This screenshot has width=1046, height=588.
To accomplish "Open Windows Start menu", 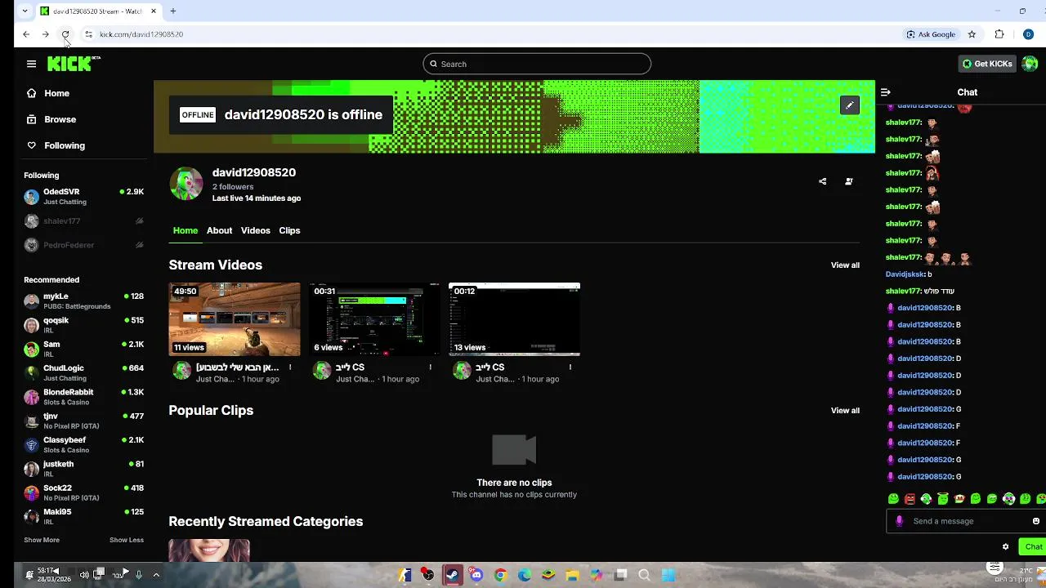I will (x=668, y=575).
